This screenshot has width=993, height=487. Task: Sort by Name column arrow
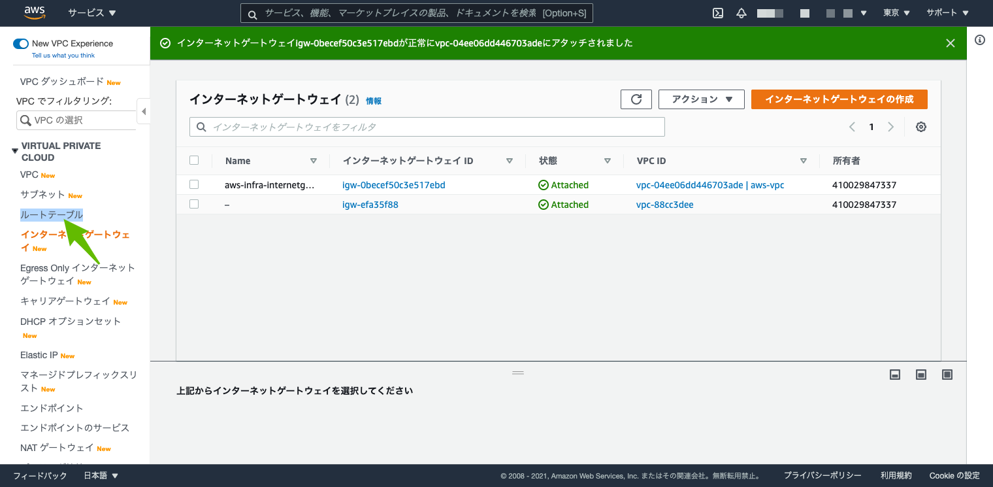coord(314,161)
